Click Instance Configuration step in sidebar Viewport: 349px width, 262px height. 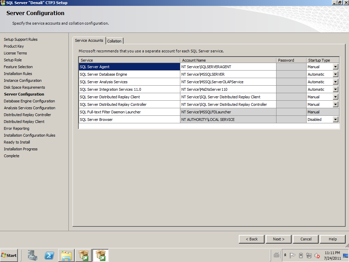point(23,80)
